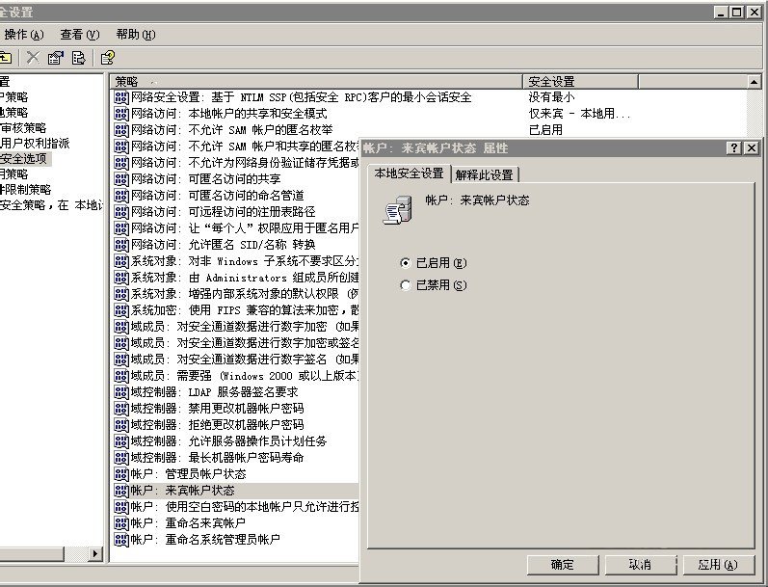768x587 pixels.
Task: Click the tree pane horizontal scrollbar thumb
Action: tap(32, 553)
